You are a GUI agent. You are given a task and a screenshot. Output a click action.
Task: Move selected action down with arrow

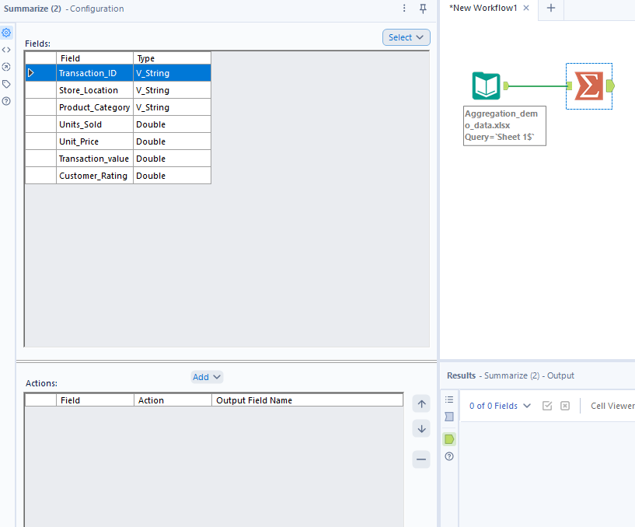click(x=421, y=429)
